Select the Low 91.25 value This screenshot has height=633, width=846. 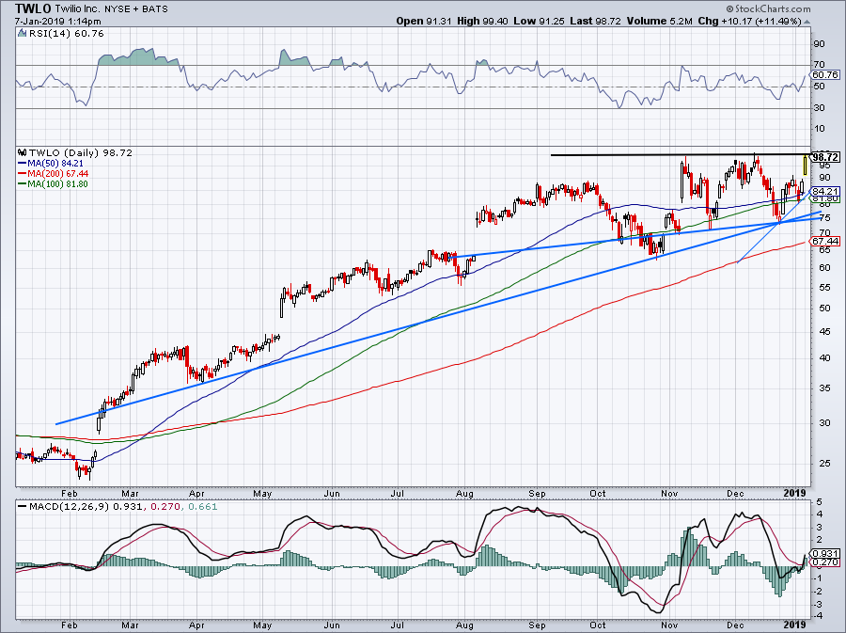point(539,21)
